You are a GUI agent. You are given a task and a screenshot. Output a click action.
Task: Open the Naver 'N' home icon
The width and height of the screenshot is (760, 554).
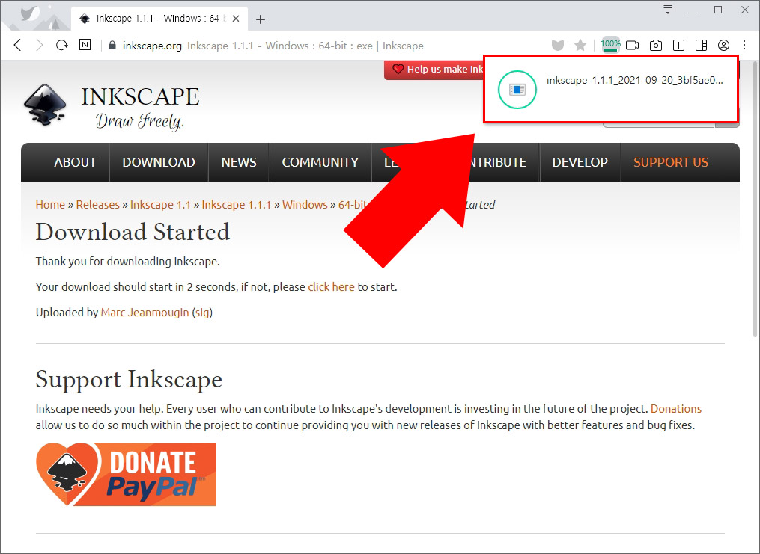85,45
